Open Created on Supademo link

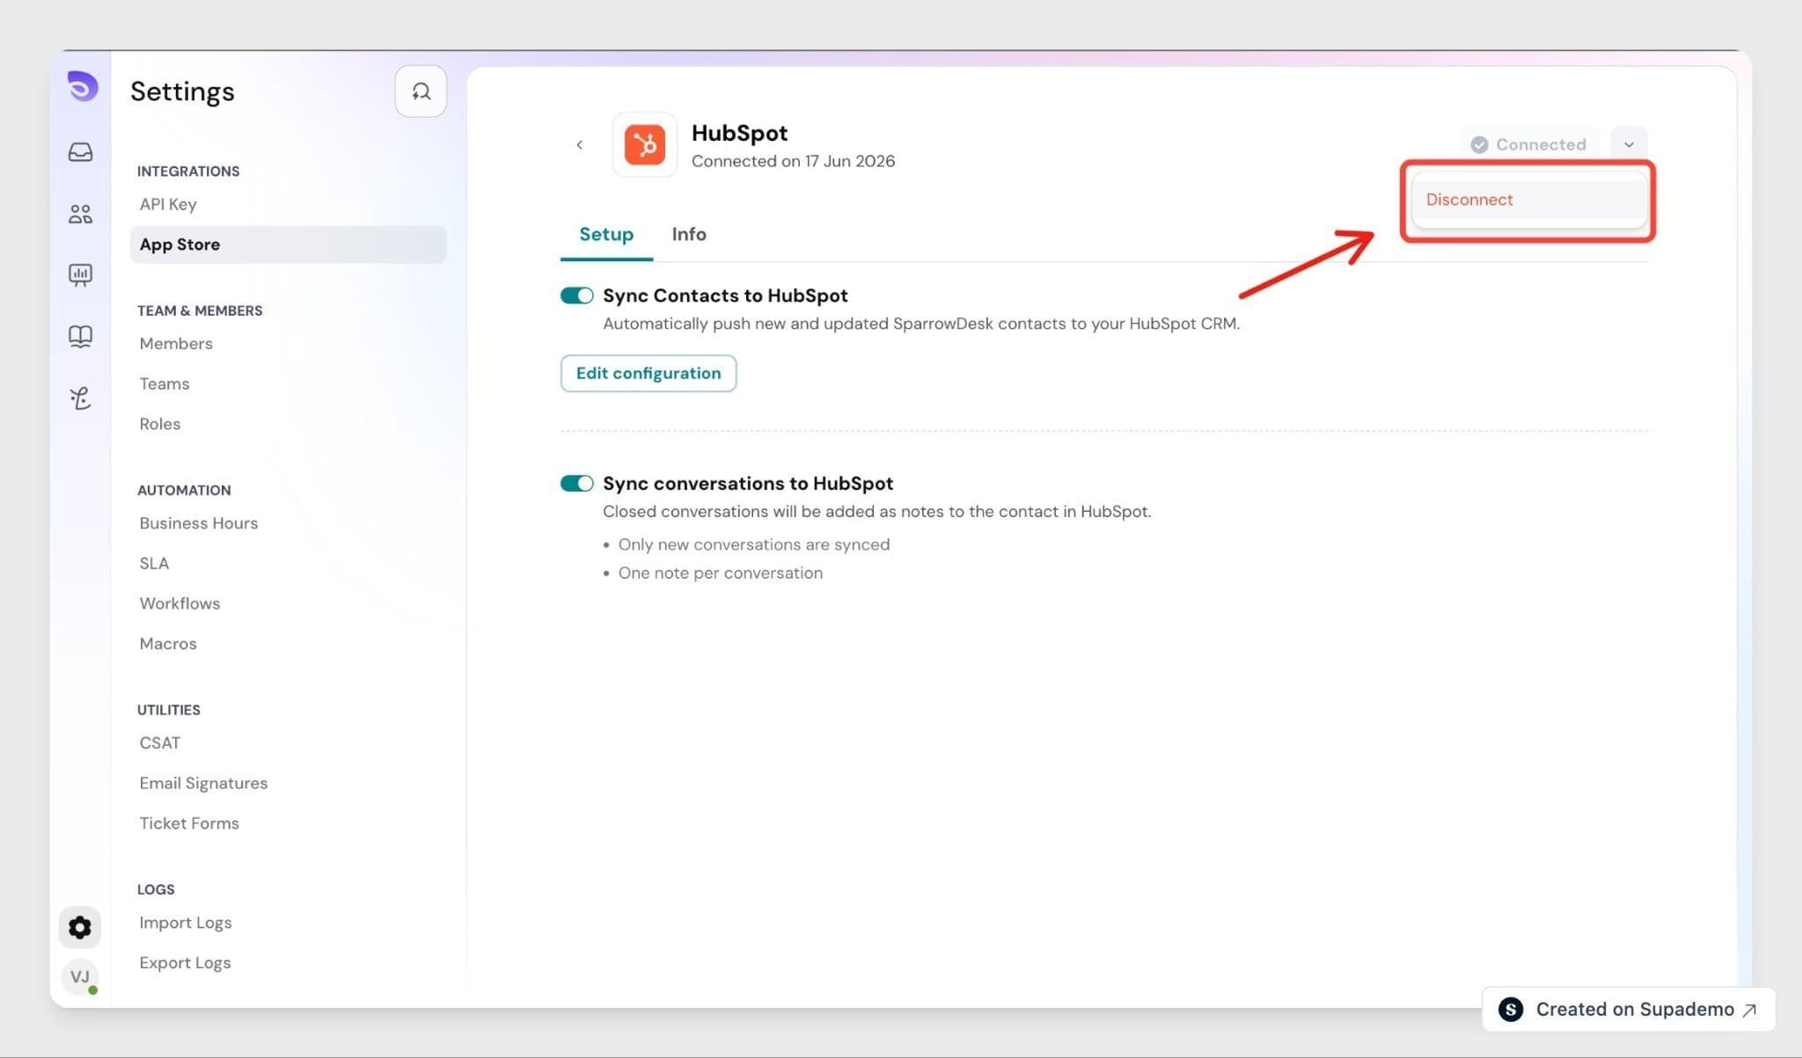pos(1629,1009)
